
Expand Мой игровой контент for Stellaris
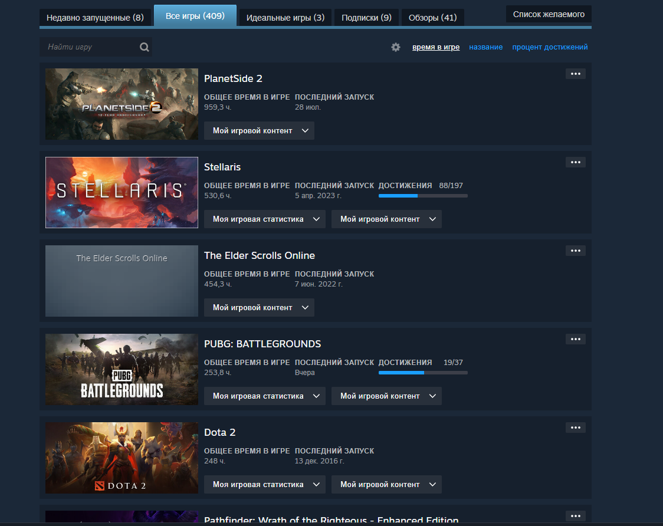pyautogui.click(x=386, y=219)
